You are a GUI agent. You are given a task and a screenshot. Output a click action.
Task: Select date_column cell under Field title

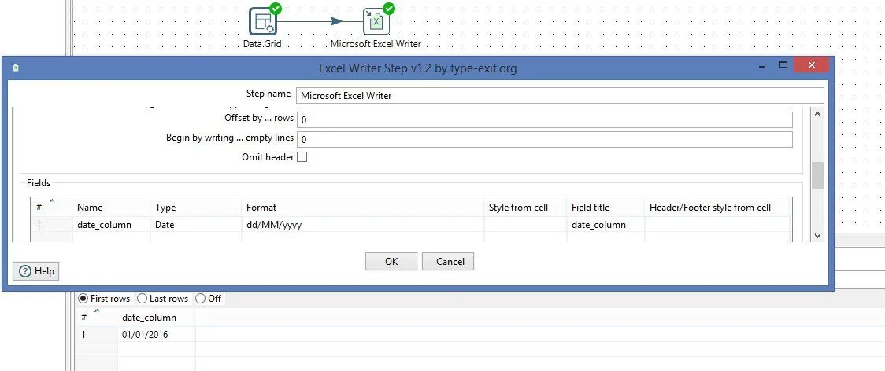(x=605, y=224)
